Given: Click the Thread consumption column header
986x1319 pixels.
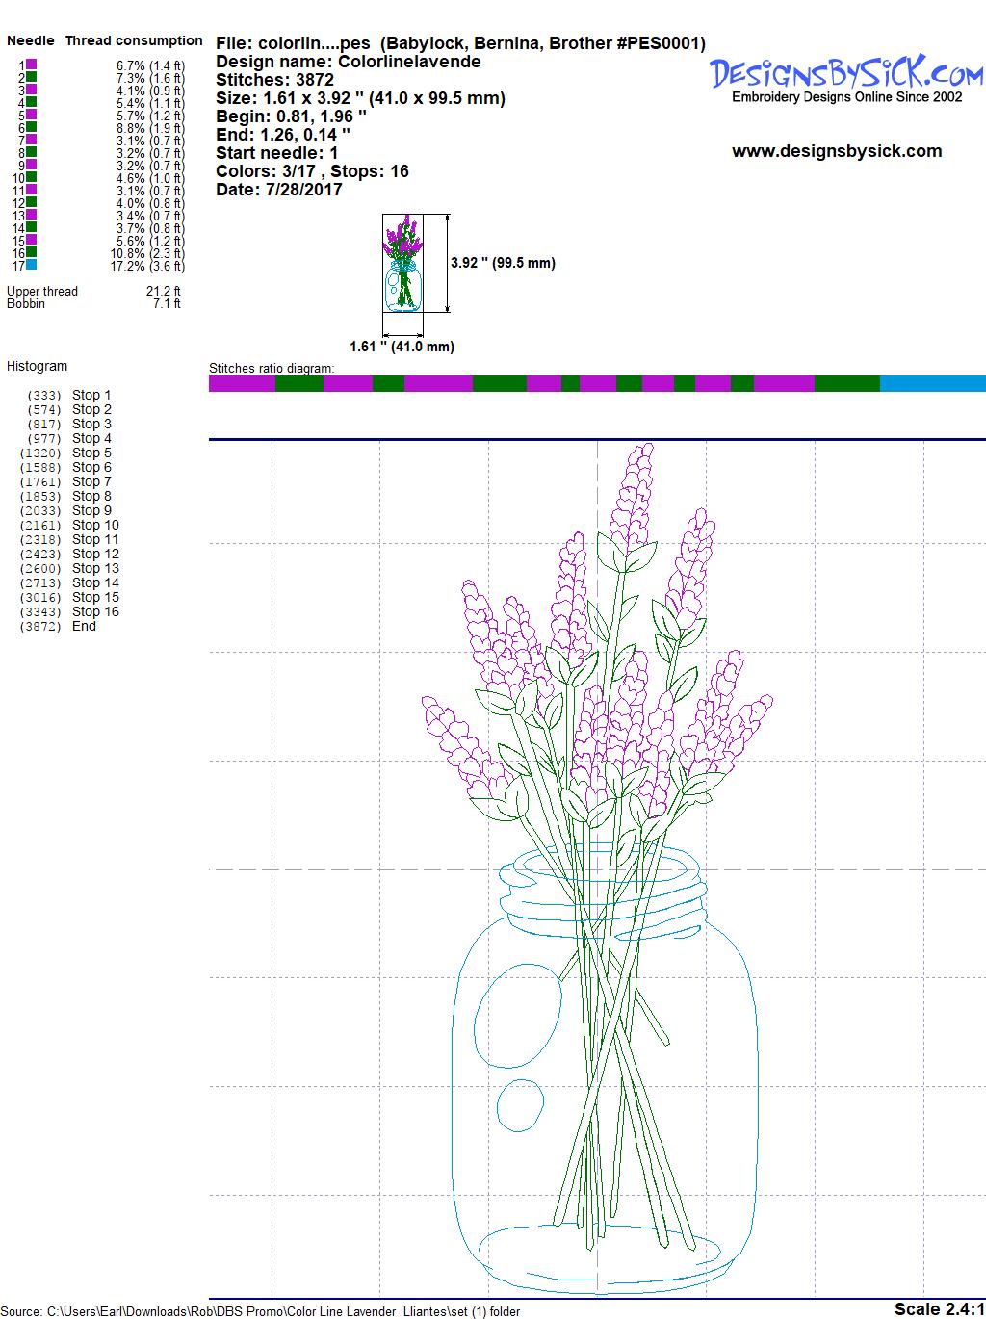Looking at the screenshot, I should click(134, 40).
